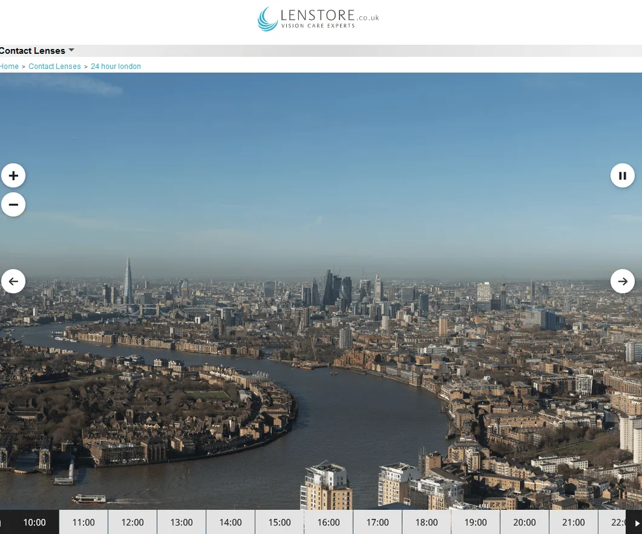Image resolution: width=642 pixels, height=534 pixels.
Task: Pan the view left with arrow
Action: coord(13,281)
